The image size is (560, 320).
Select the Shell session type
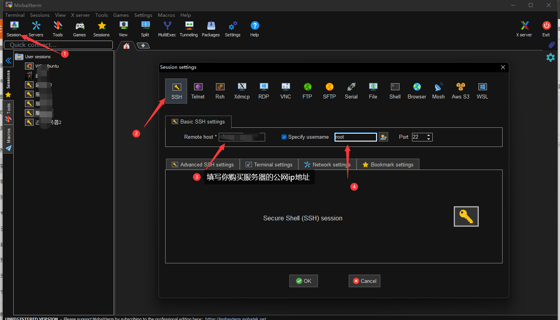point(395,91)
